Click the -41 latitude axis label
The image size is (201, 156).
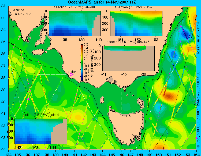point(3,114)
